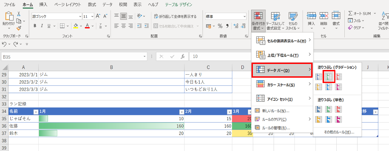
Task: Click テーブルとして書式設定 format as table button
Action: pos(275,21)
